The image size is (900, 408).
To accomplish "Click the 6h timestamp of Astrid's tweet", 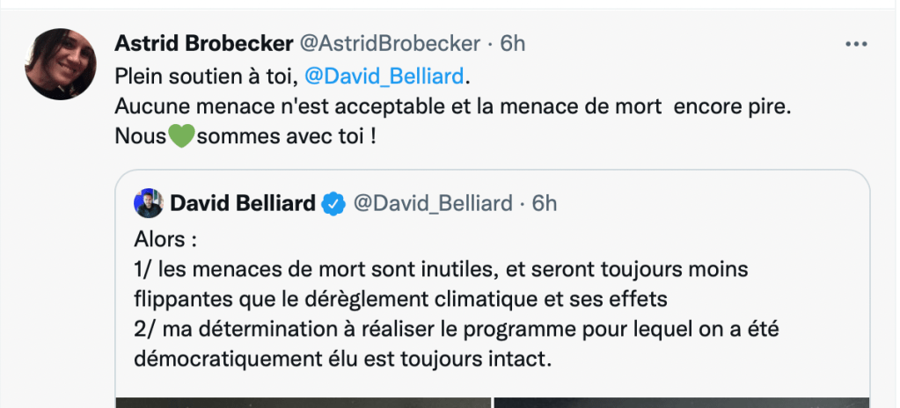I will (513, 43).
